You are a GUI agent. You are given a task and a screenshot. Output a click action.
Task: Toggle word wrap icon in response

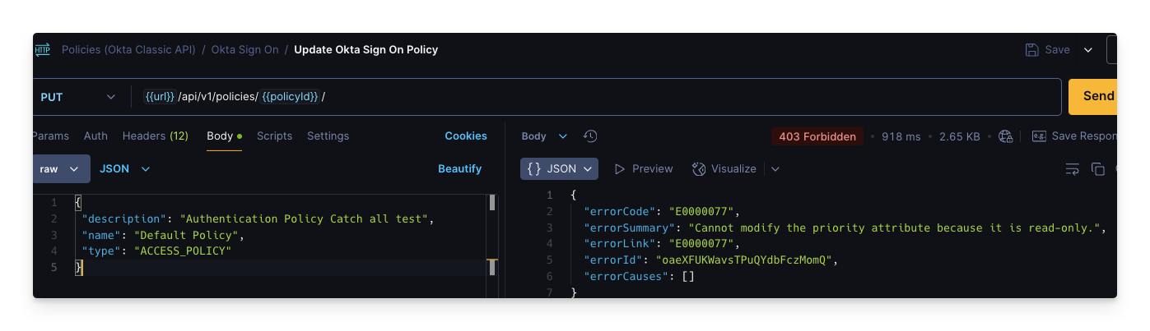pyautogui.click(x=1072, y=168)
